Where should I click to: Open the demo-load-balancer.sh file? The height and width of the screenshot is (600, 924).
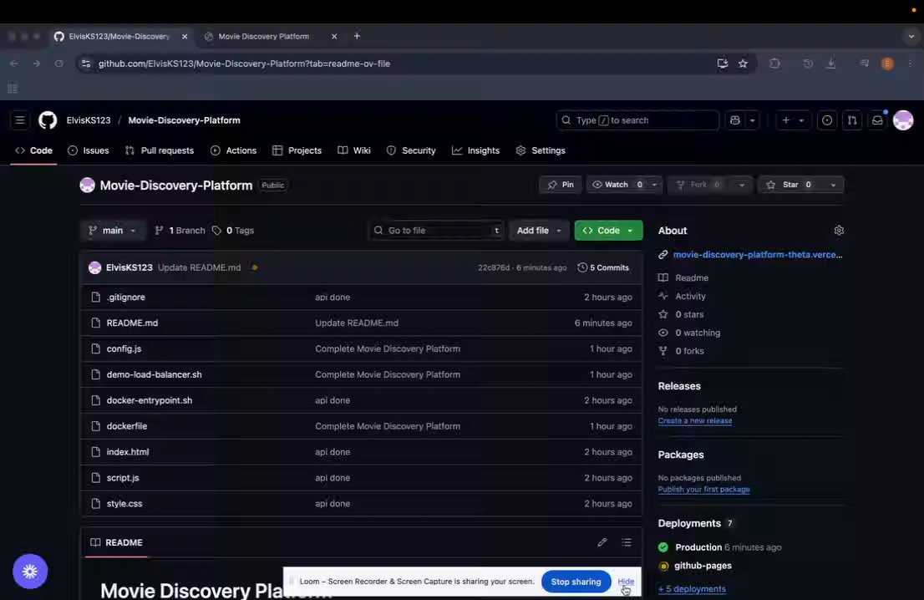154,375
